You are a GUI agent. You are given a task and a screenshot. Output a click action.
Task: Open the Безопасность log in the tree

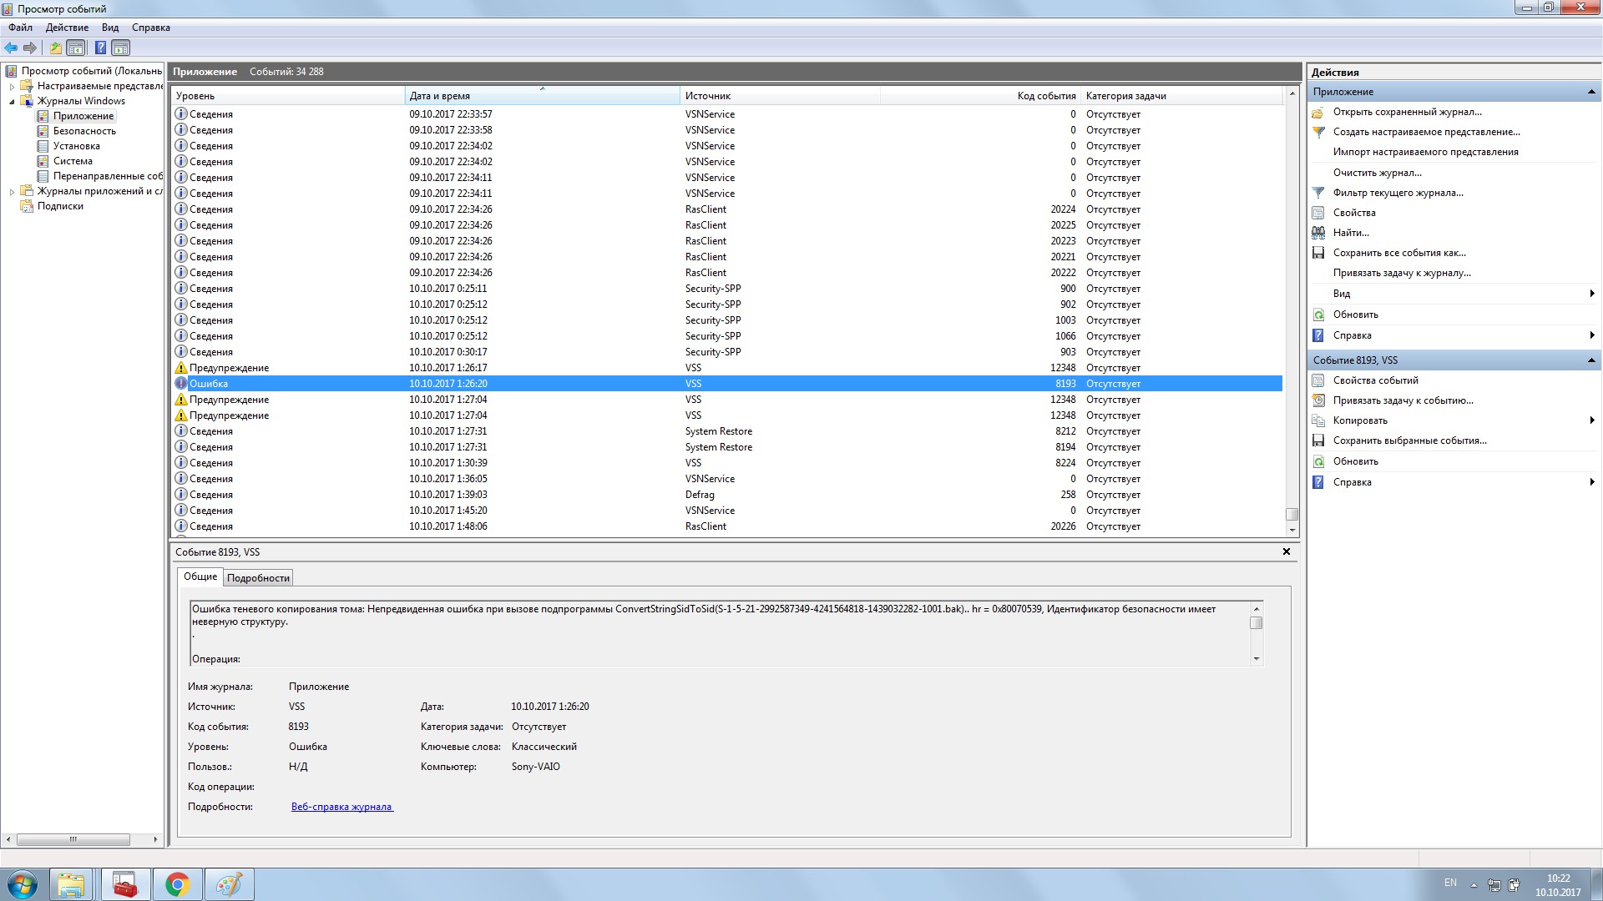pyautogui.click(x=84, y=131)
